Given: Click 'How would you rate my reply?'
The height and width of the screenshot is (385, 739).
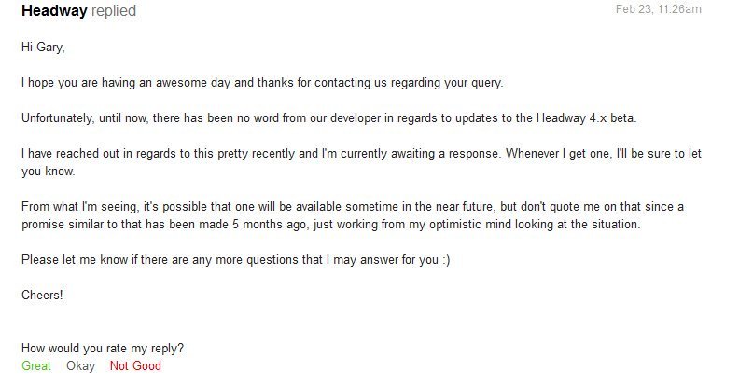Looking at the screenshot, I should [x=103, y=349].
